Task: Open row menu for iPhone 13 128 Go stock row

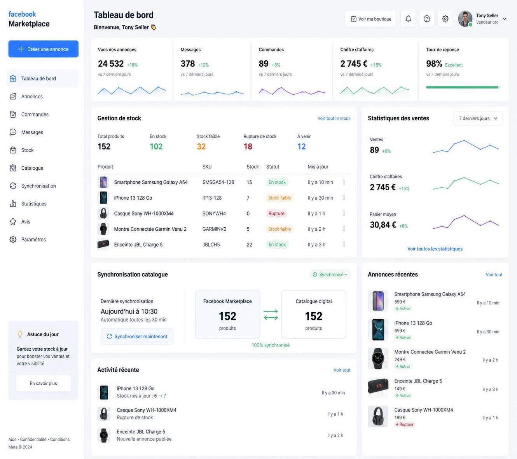Action: [x=344, y=198]
